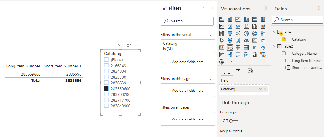Screen dimensions: 324x137
Task: Switch to the Fields well tab
Action: [x=227, y=71]
